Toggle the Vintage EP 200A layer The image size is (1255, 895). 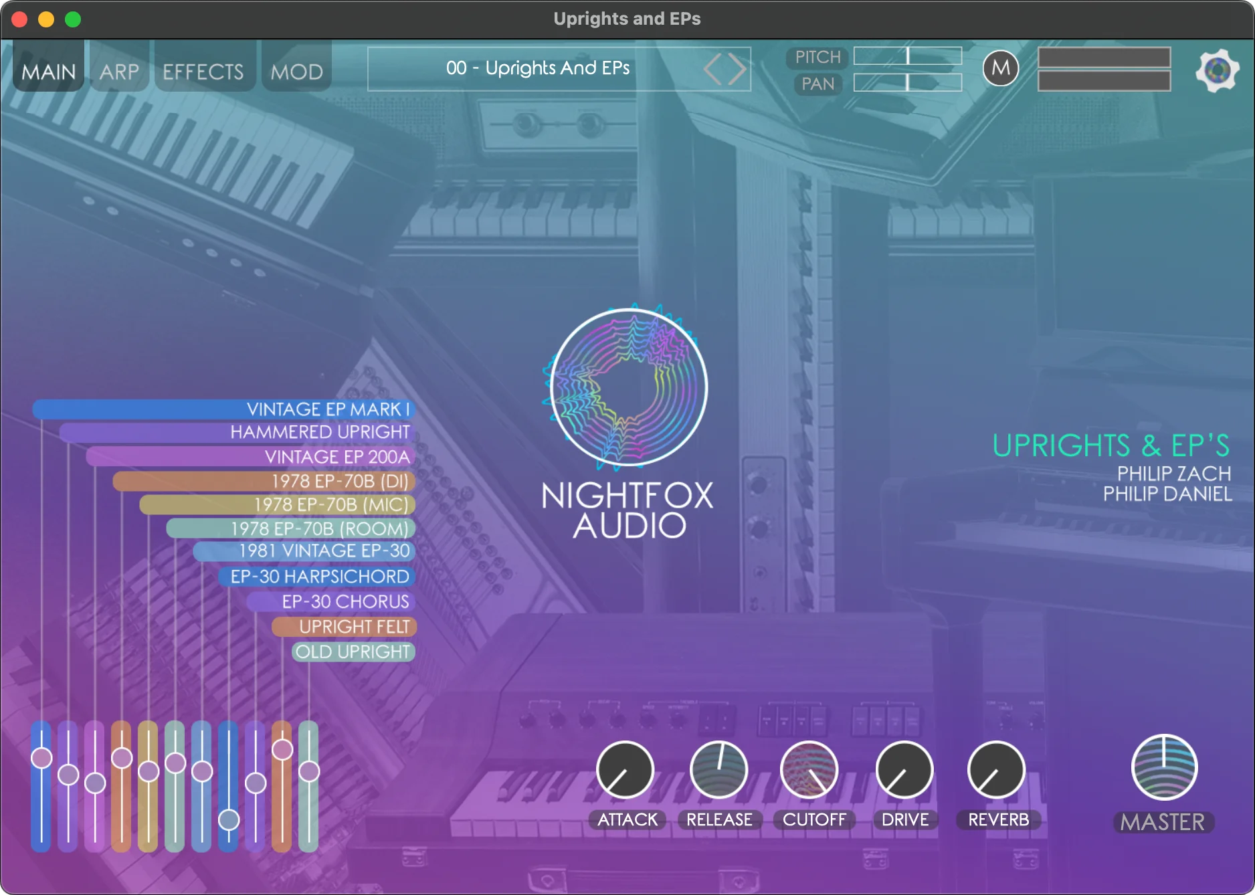click(x=251, y=457)
